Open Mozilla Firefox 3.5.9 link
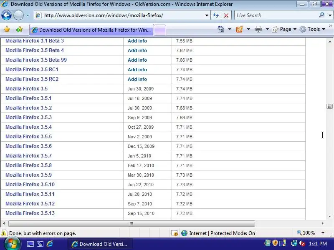The width and height of the screenshot is (334, 250). tap(28, 175)
